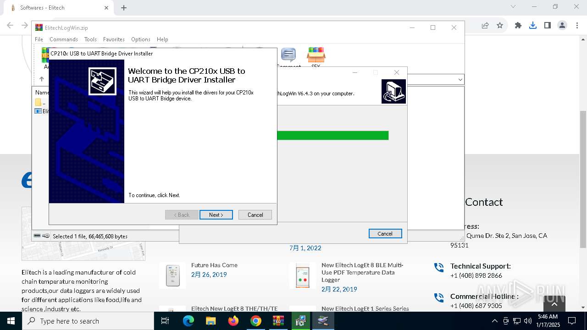Click the installer computer icon in setup dialog
The height and width of the screenshot is (330, 587).
click(393, 92)
